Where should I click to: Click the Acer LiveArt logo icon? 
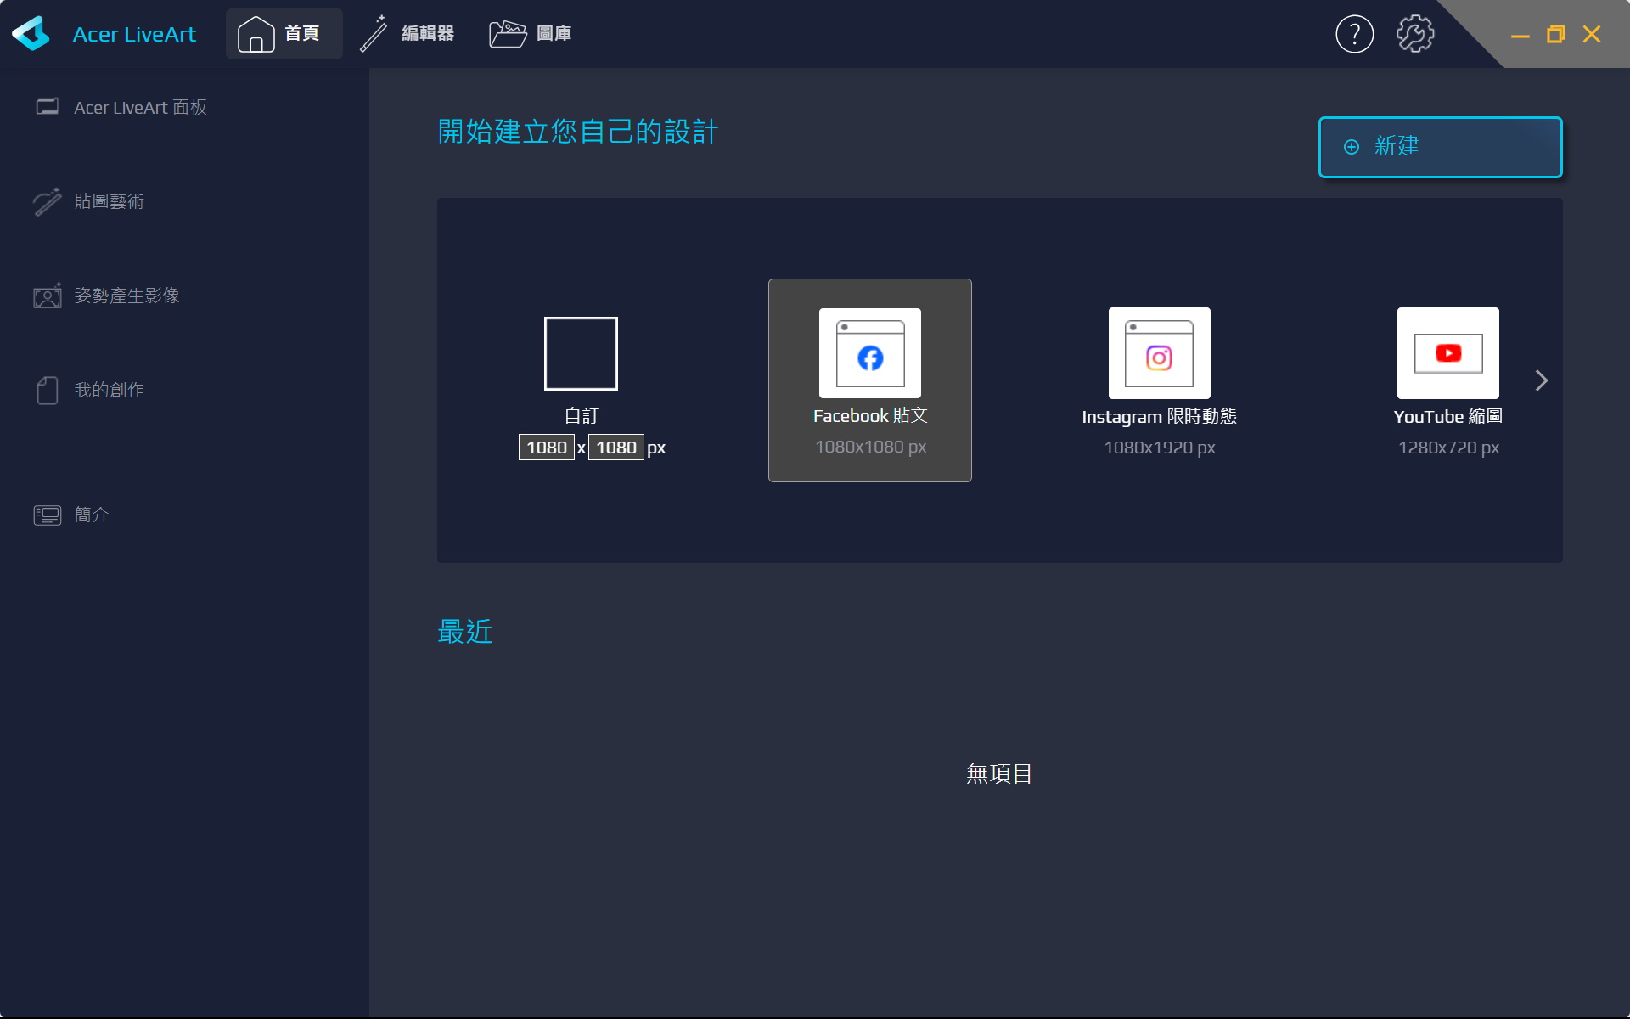pyautogui.click(x=31, y=34)
